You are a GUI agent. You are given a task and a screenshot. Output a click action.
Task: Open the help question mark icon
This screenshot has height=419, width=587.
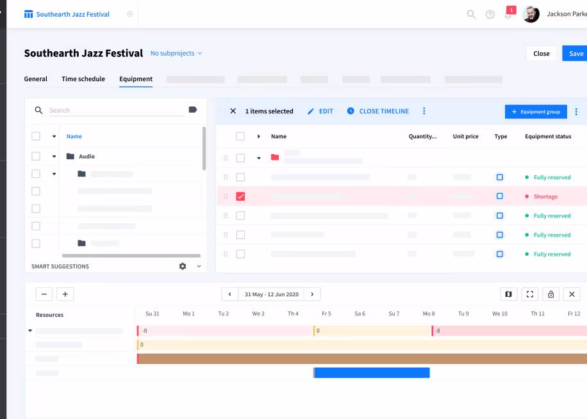tap(490, 14)
